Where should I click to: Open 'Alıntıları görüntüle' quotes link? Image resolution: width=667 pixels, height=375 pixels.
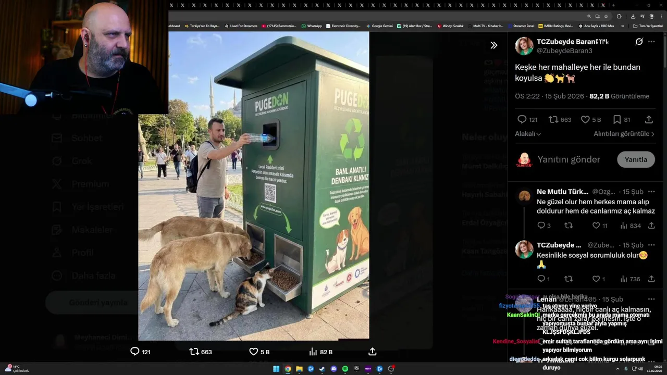624,134
